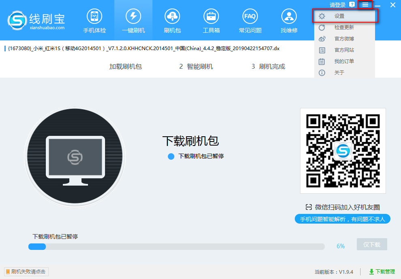The image size is (401, 279).
Task: Click the 官方微博 Weibo icon
Action: pyautogui.click(x=322, y=39)
